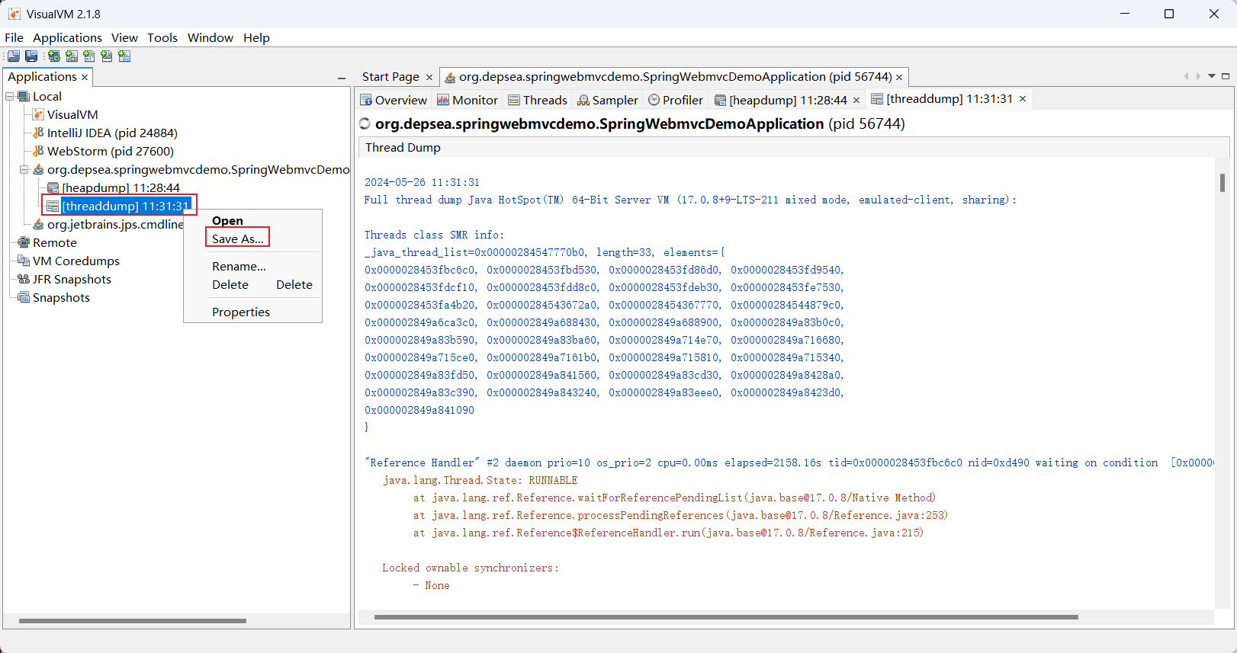1237x653 pixels.
Task: Click the Add VM Coredump toolbar icon
Action: (89, 56)
